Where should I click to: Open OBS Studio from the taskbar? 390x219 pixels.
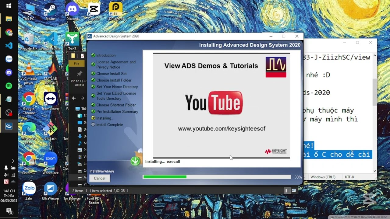[x=9, y=113]
